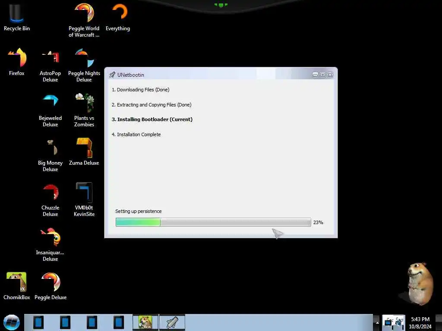Activate the UNetbootin taskbar button
Image resolution: width=442 pixels, height=331 pixels.
(172, 322)
